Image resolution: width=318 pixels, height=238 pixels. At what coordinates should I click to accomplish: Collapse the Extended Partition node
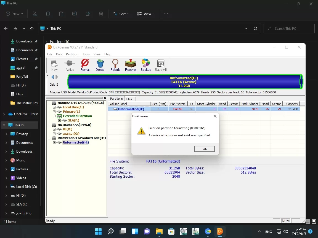pyautogui.click(x=54, y=116)
